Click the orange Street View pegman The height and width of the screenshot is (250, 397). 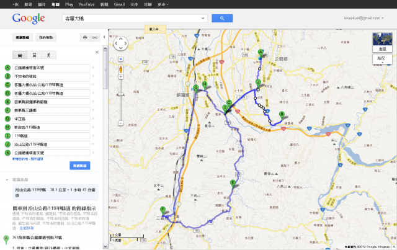pyautogui.click(x=121, y=69)
